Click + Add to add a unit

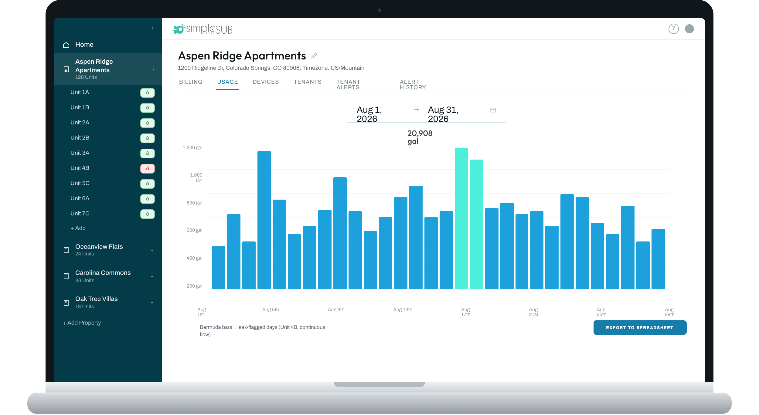[78, 228]
